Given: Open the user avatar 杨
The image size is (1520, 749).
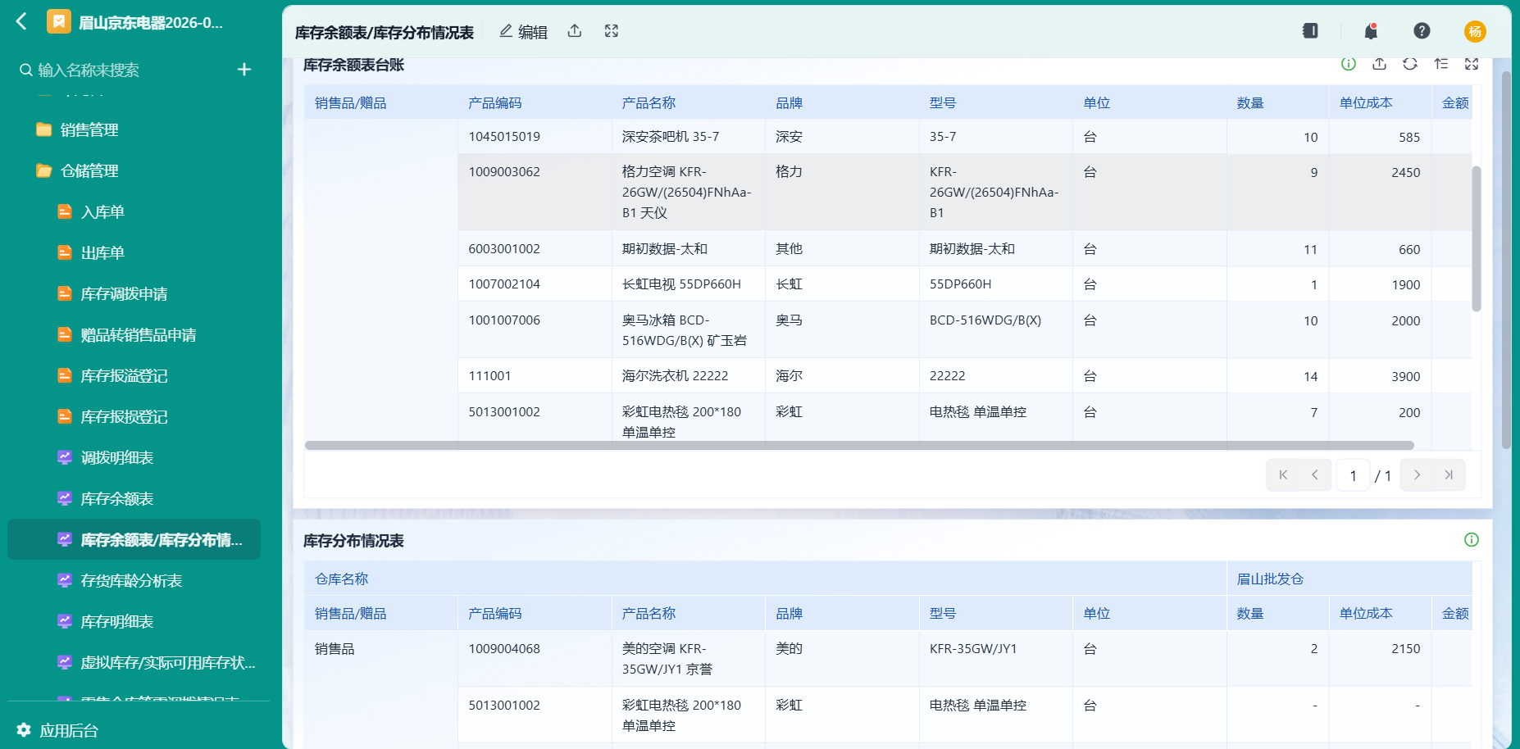Looking at the screenshot, I should [x=1475, y=31].
